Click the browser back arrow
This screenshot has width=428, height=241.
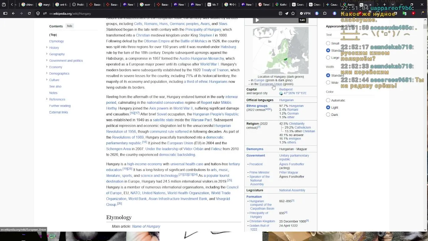click(x=13, y=13)
